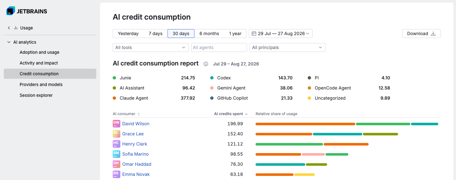Viewport: 456px width, 180px height.
Task: Click the AI credits spent column header
Action: coord(229,114)
